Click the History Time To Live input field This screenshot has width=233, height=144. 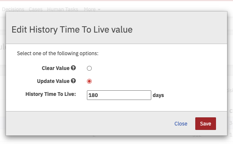click(119, 95)
